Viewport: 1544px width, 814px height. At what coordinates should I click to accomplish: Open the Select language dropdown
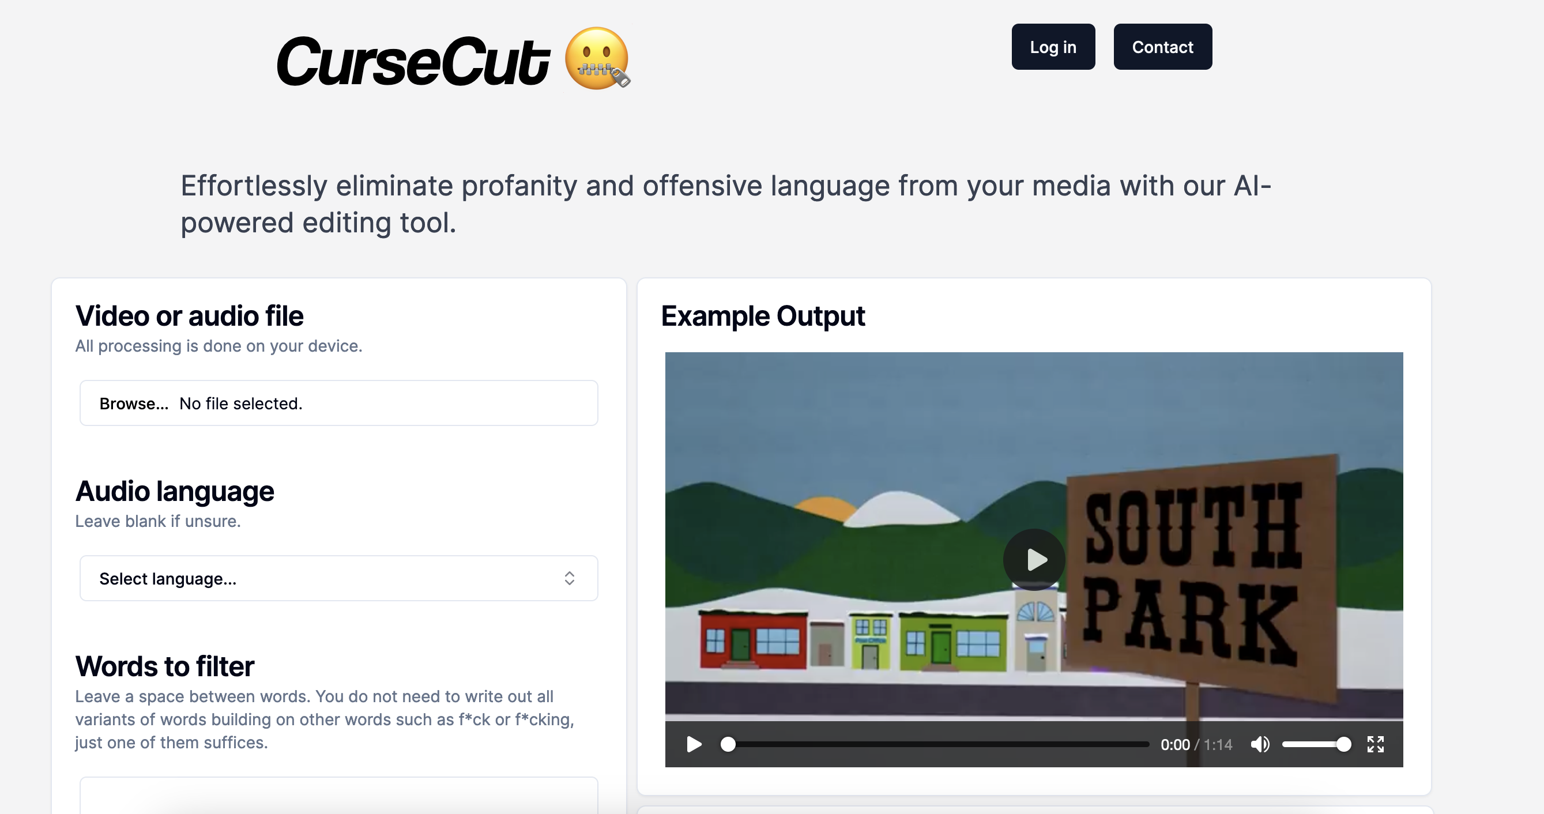click(x=338, y=578)
